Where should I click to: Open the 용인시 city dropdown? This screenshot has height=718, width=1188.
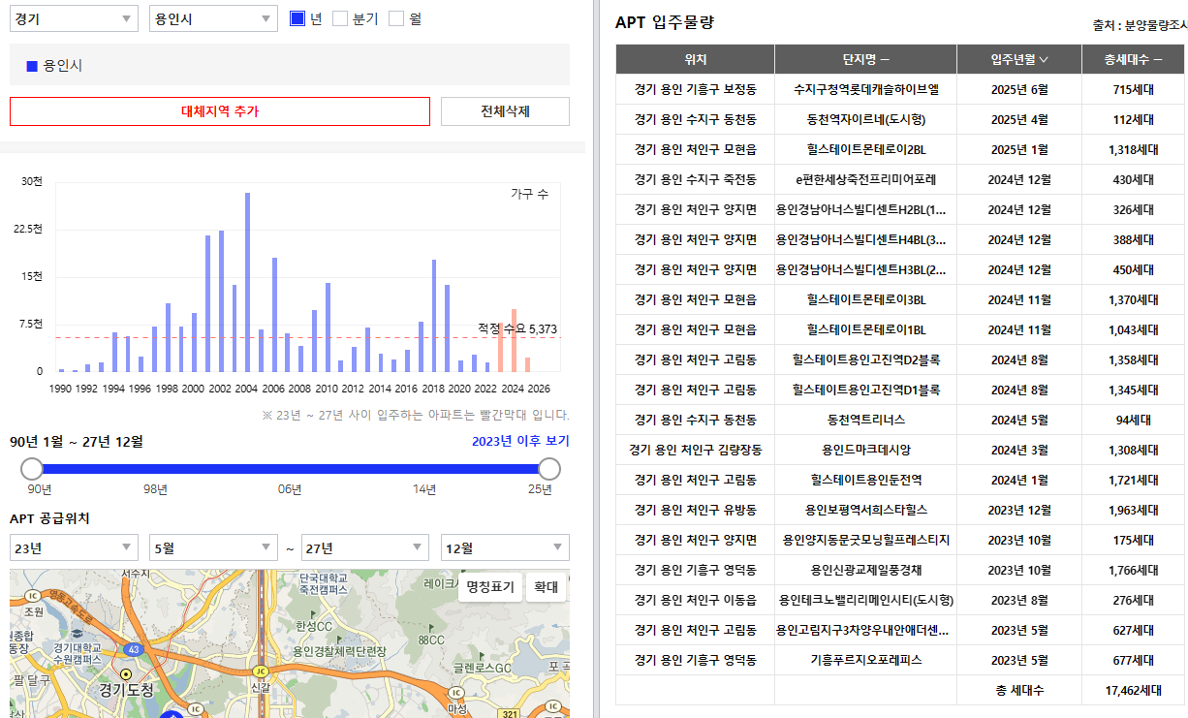[x=213, y=18]
